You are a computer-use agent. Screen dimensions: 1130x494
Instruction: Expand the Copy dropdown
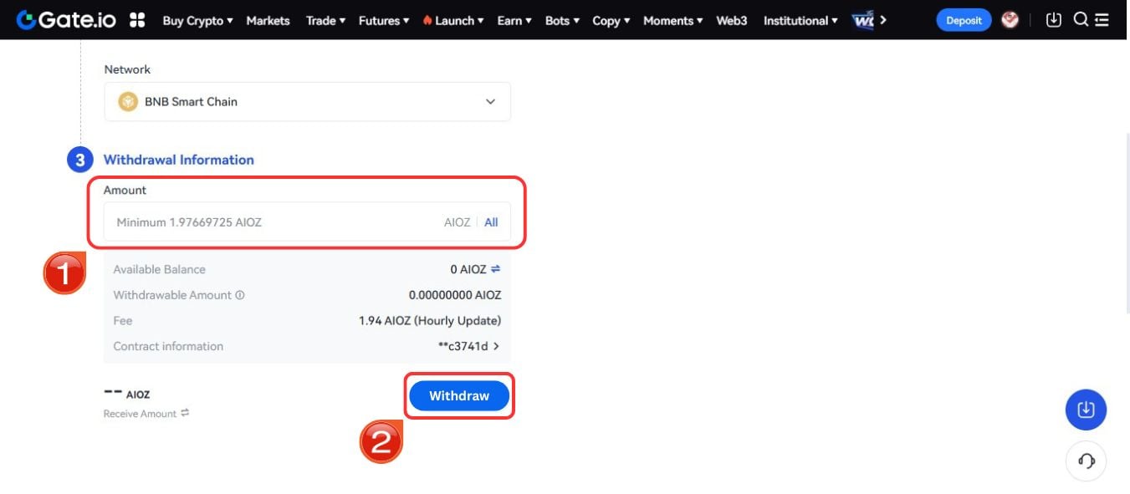pos(611,21)
